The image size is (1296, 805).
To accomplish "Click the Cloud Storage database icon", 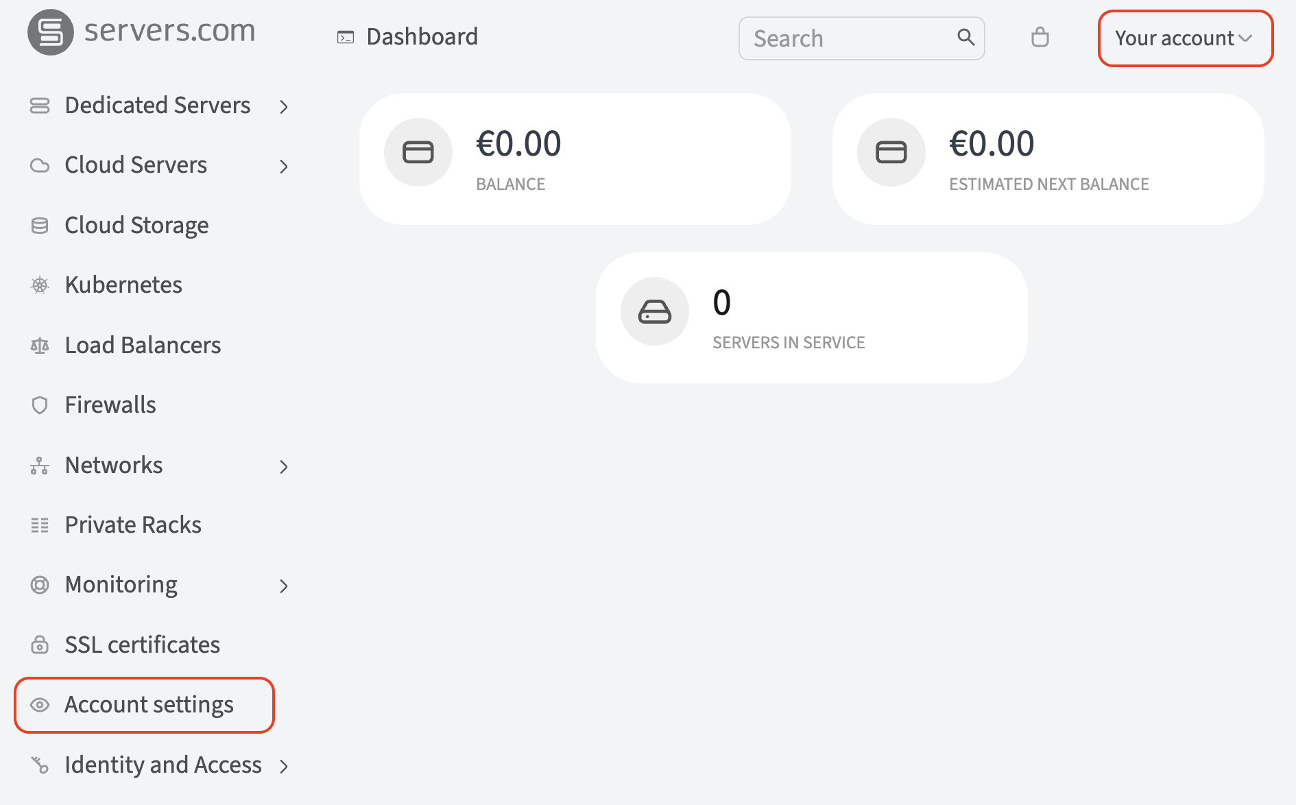I will click(40, 226).
